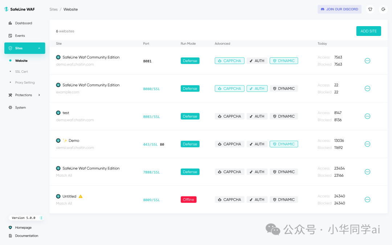Screen dimensions: 392x245
Task: Open more options for the test site
Action: point(367,116)
